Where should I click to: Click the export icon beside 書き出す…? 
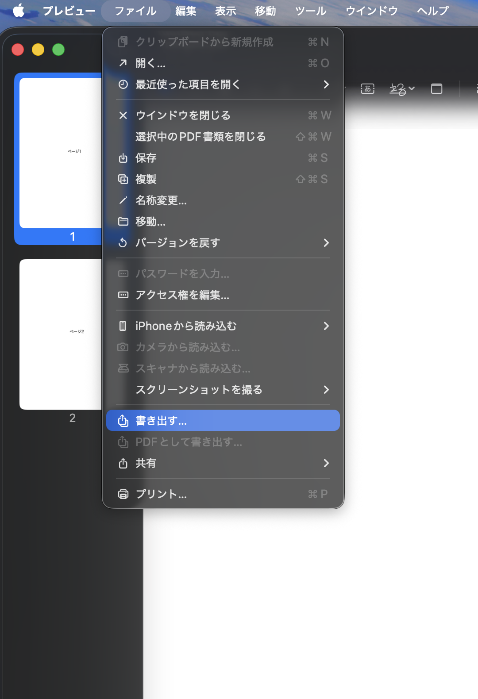coord(123,421)
